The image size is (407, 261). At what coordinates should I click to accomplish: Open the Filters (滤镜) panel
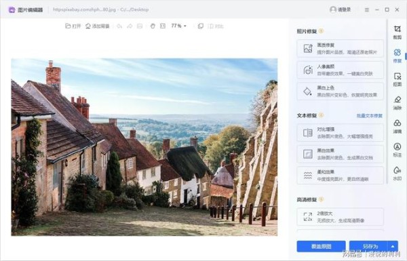(397, 126)
